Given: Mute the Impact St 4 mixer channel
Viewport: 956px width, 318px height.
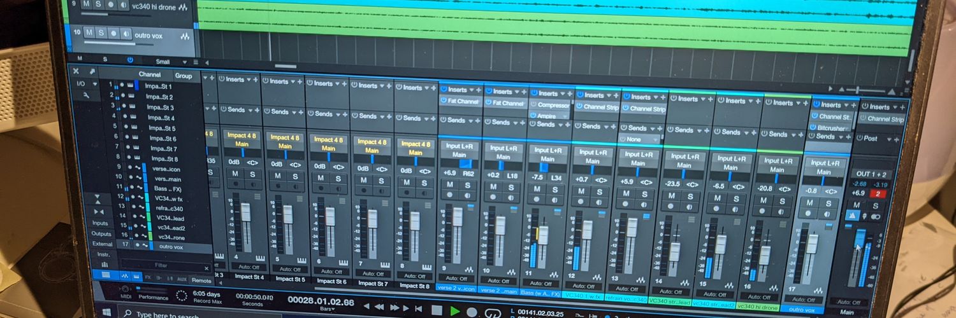Looking at the screenshot, I should [x=235, y=174].
